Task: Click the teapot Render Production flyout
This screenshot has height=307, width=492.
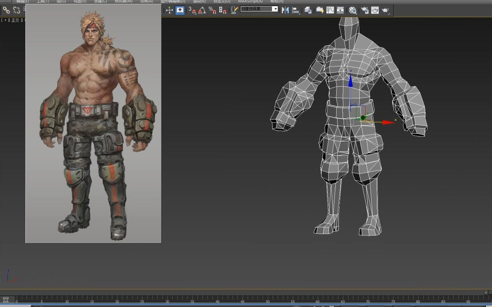Action: tap(385, 10)
